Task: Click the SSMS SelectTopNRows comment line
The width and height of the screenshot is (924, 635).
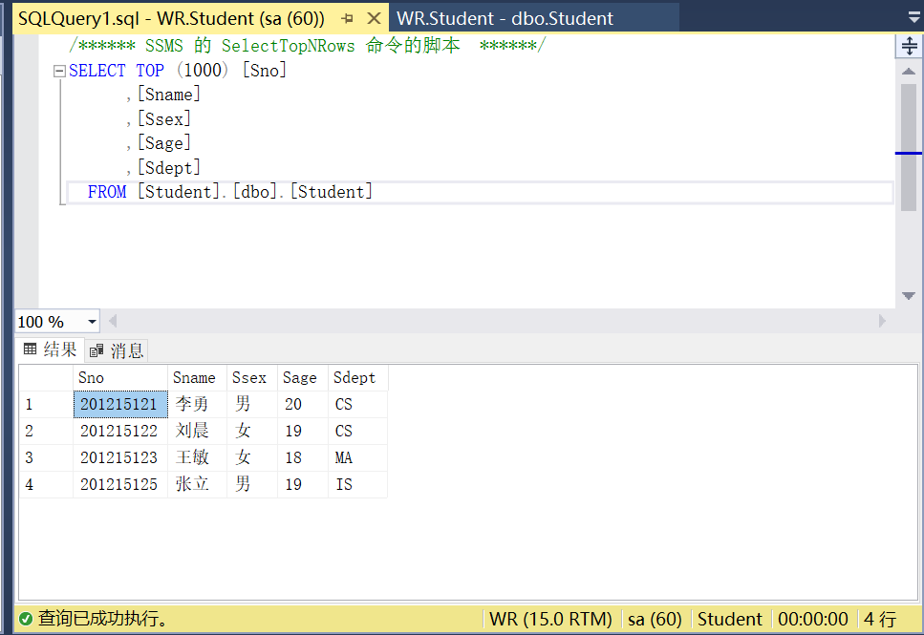Action: [x=308, y=46]
